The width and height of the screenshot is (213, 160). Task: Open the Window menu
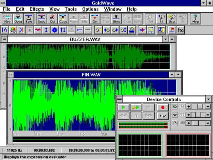point(113,9)
